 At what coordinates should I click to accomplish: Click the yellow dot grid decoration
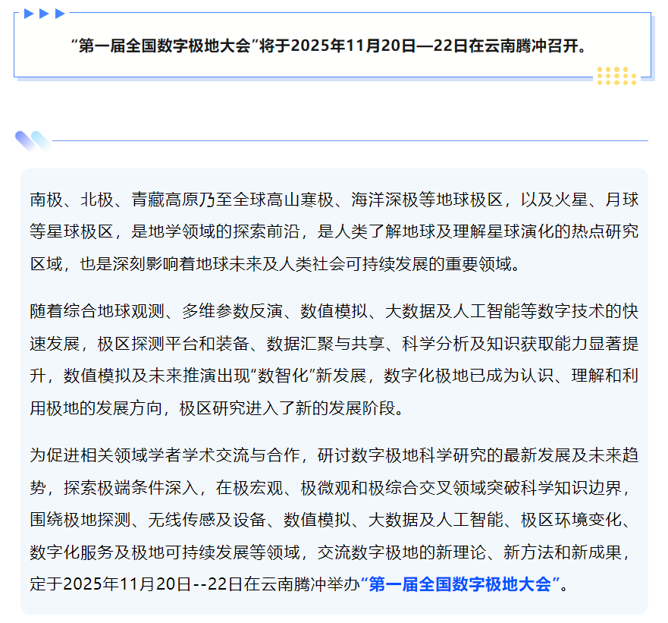(616, 75)
